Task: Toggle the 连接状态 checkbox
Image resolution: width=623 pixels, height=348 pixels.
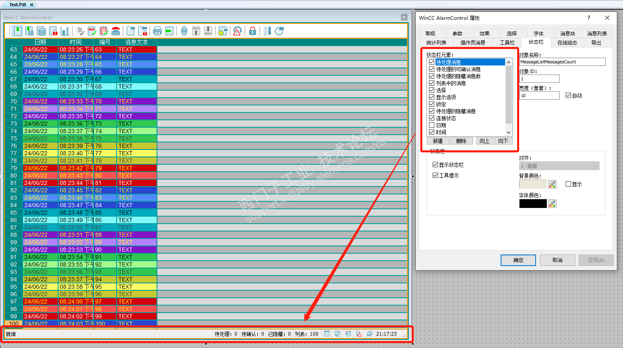Action: pyautogui.click(x=432, y=118)
